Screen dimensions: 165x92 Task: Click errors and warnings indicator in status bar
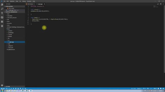pos(3,88)
